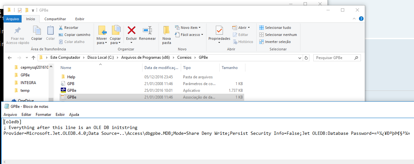Viewport: 414px width, 164px height.
Task: Click the Back navigation arrow
Action: point(10,58)
